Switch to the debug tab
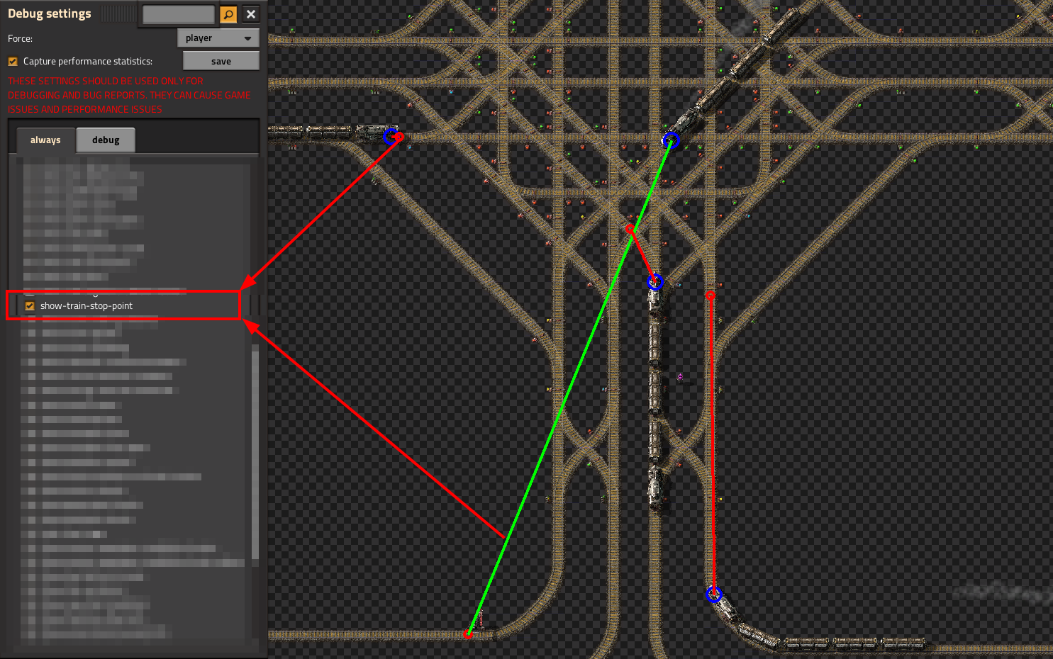Screen dimensions: 1053x659 pyautogui.click(x=106, y=140)
